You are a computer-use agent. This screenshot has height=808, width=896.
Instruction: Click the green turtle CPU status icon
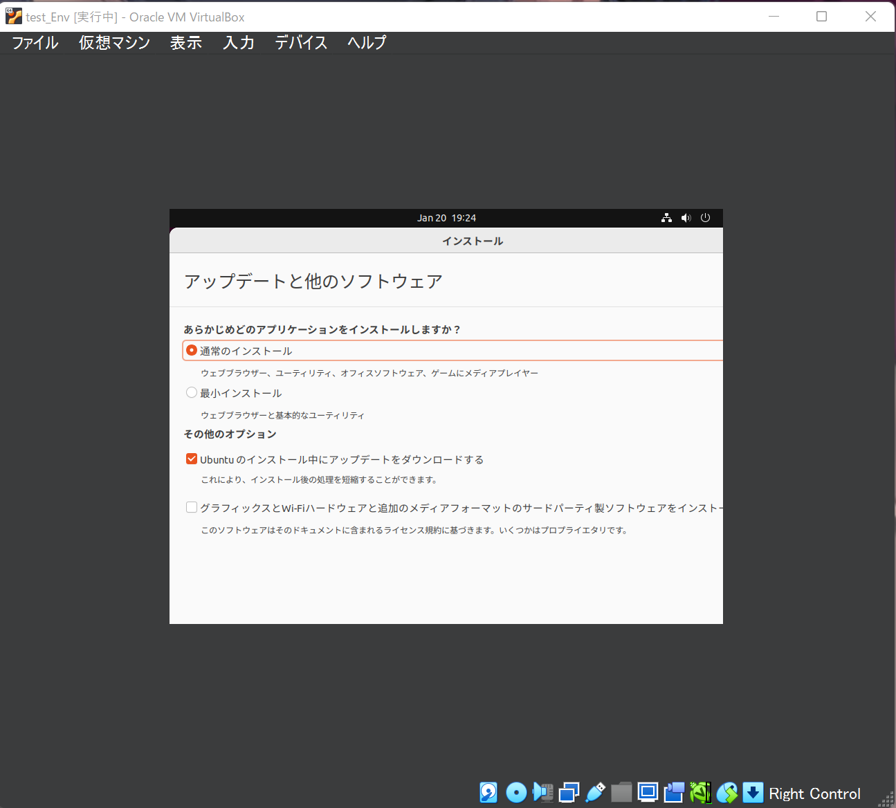click(x=700, y=792)
